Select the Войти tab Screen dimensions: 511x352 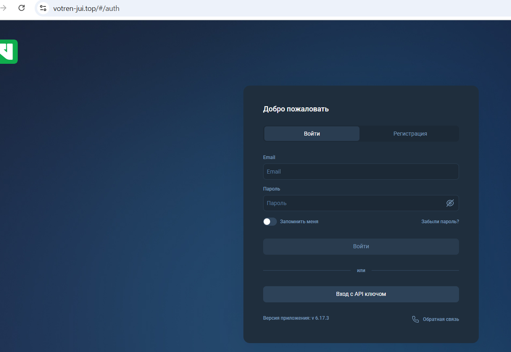point(312,134)
